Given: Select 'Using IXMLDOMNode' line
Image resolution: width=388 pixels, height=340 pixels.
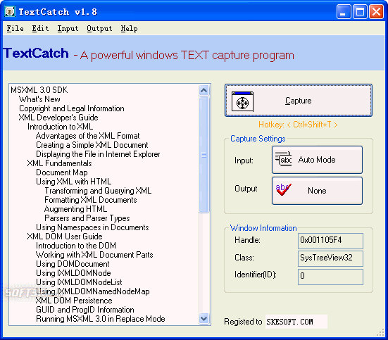Looking at the screenshot, I should pyautogui.click(x=73, y=273).
